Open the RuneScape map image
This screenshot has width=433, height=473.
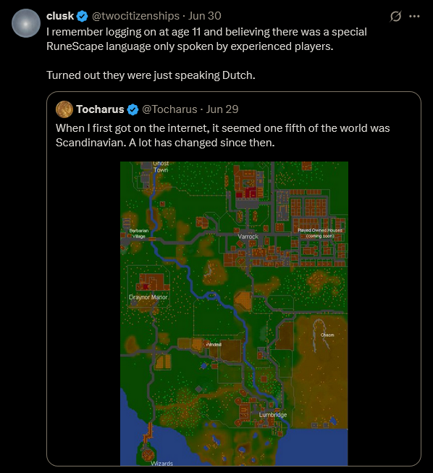point(234,314)
